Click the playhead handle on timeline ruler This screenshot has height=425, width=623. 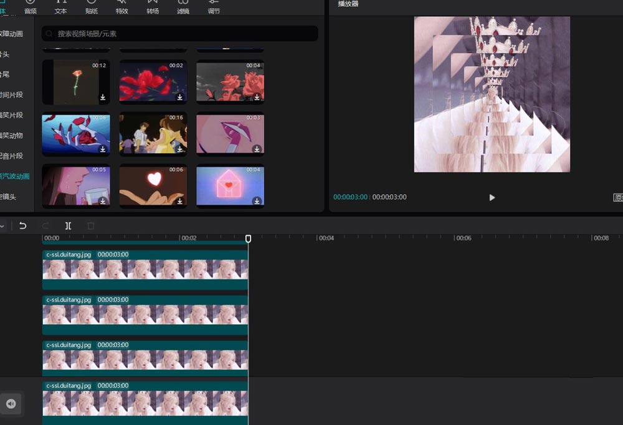248,239
